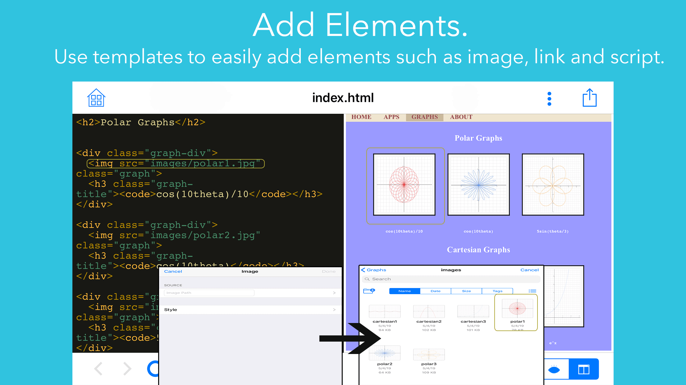Open the APPS page in preview
This screenshot has width=686, height=385.
click(391, 117)
